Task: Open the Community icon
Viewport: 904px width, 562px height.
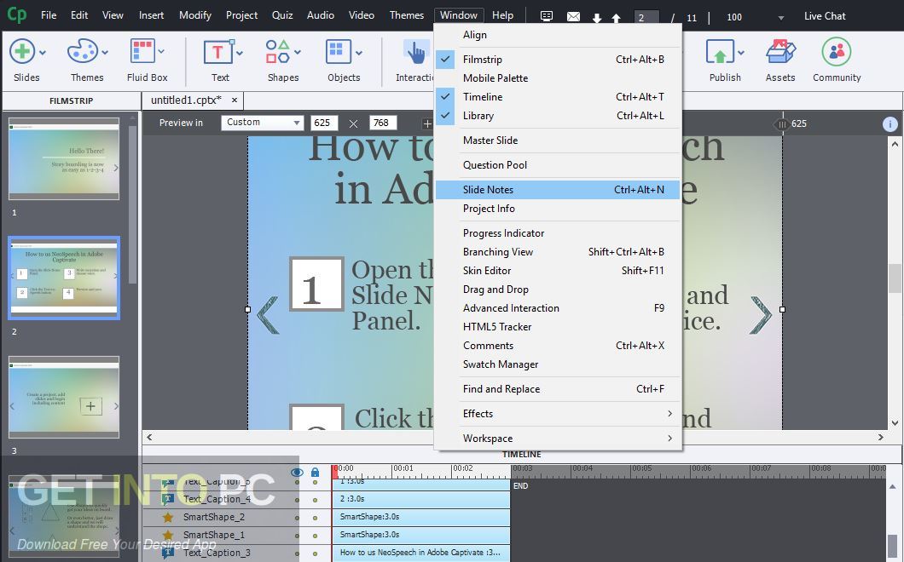Action: click(x=837, y=52)
